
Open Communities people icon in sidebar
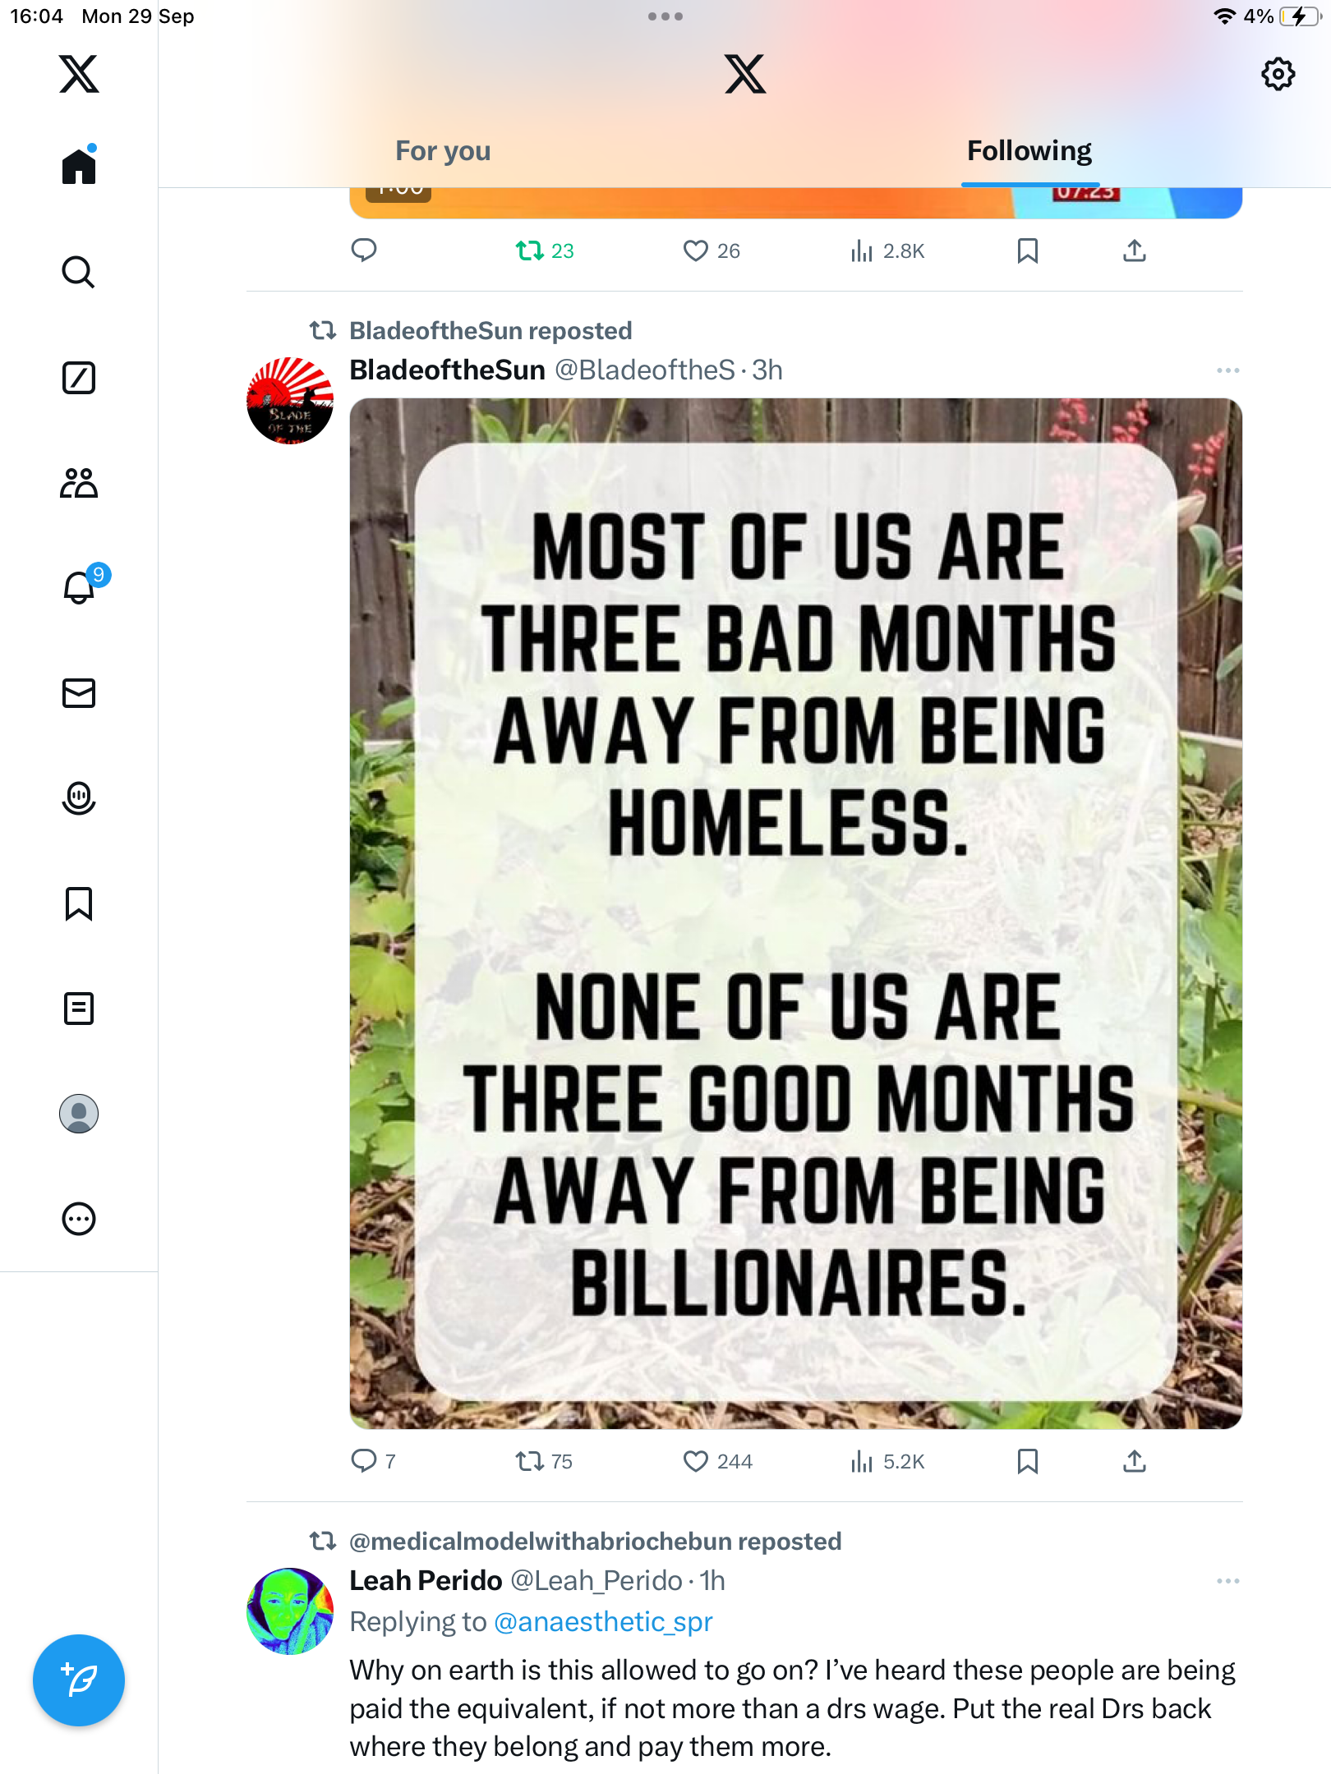[x=79, y=483]
